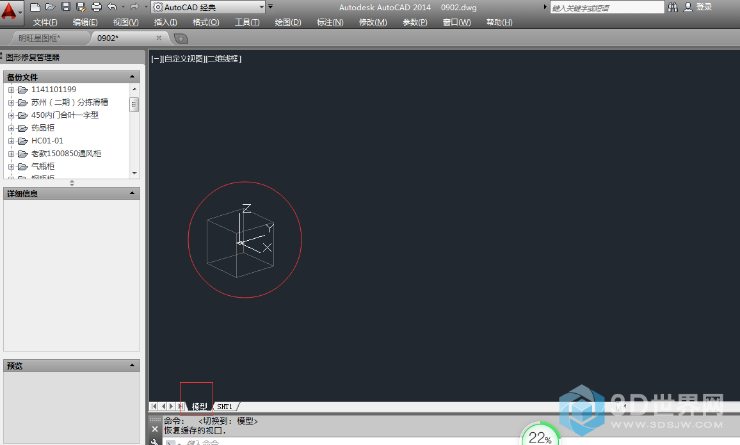The image size is (740, 445).
Task: Collapse the 预览 panel section
Action: click(x=132, y=365)
